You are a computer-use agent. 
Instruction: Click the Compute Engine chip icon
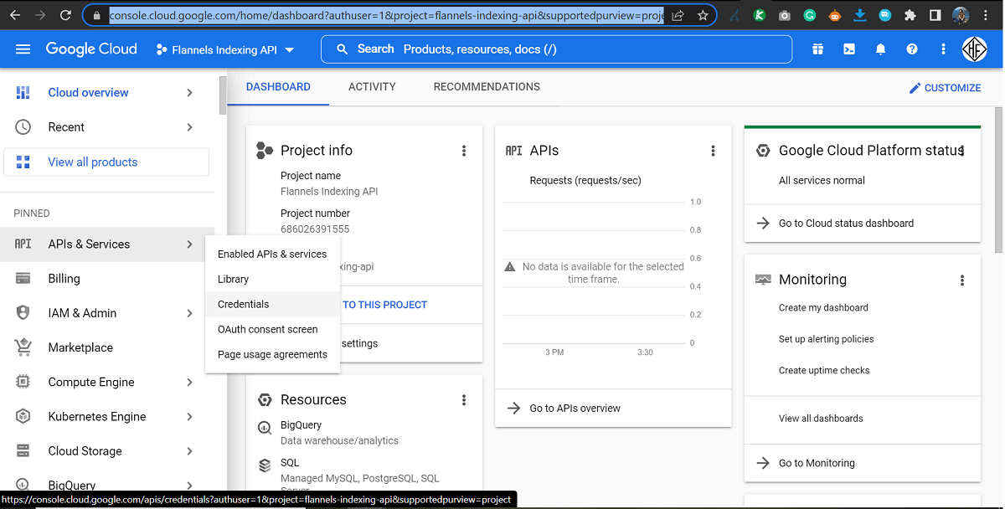23,382
